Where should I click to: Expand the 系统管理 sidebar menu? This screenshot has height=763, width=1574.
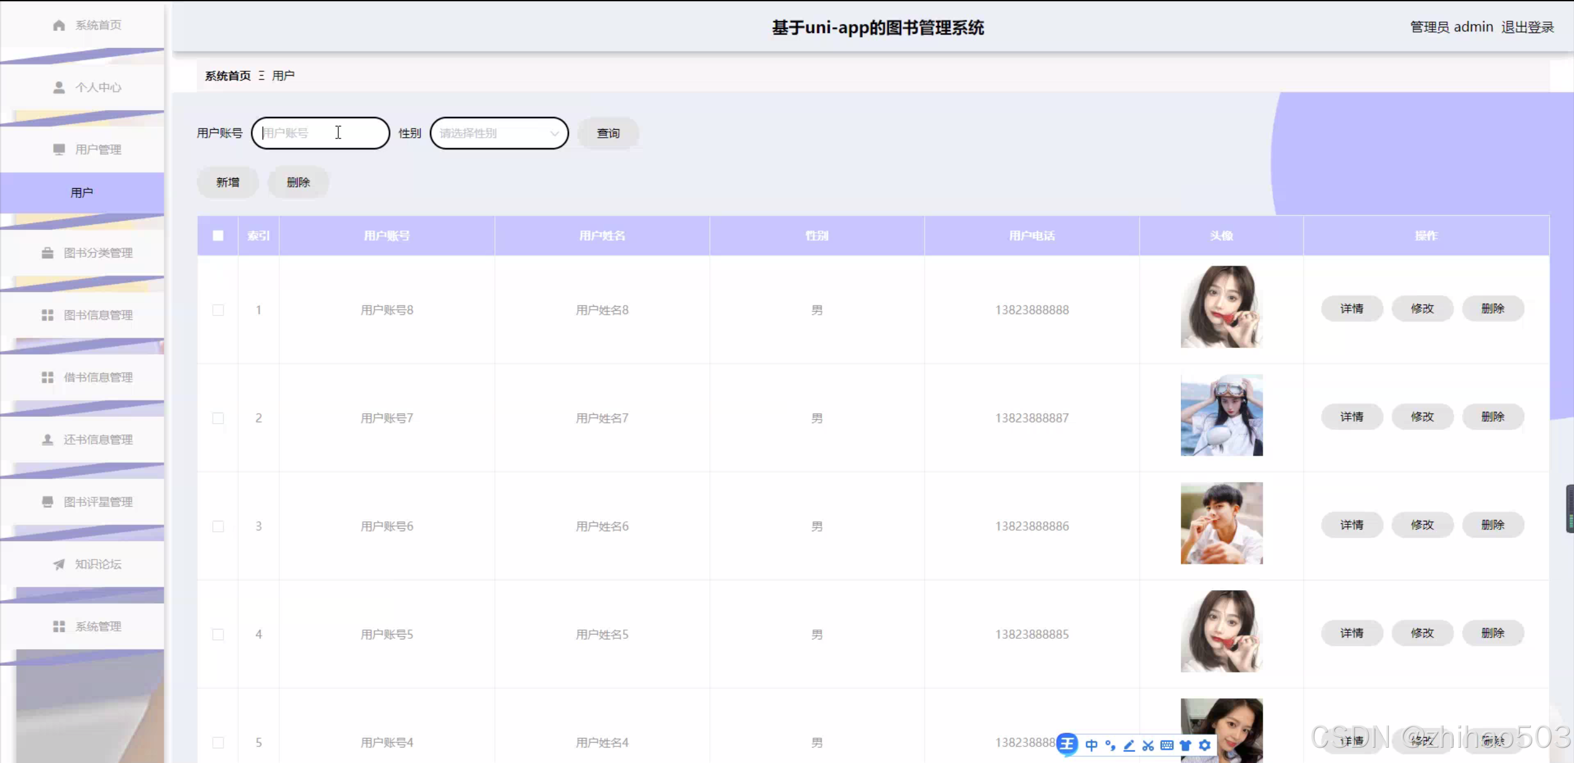point(98,626)
